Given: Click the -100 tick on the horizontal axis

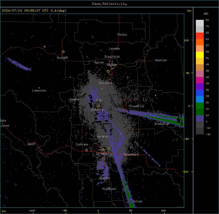Looking at the screenshot, I should click(32, 210).
